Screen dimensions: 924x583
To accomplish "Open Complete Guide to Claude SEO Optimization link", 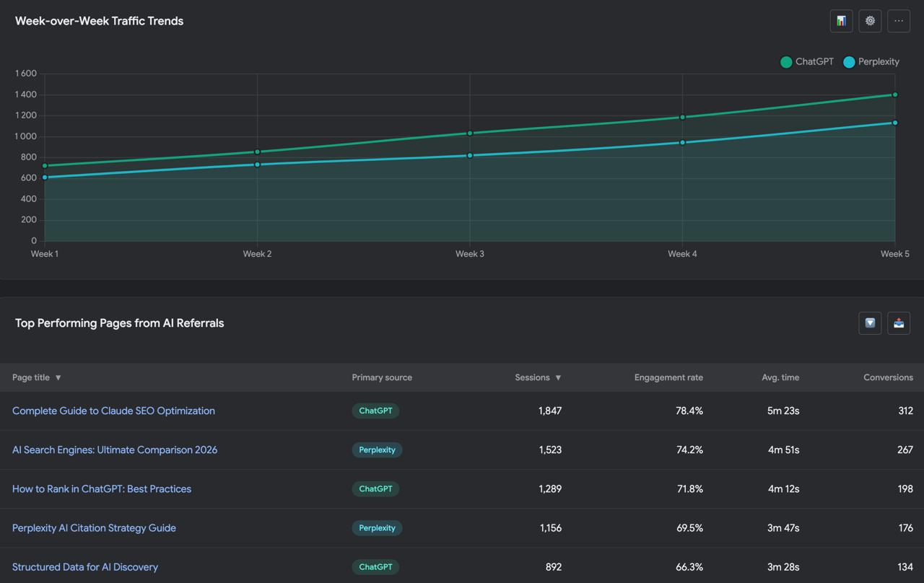I will pos(113,411).
